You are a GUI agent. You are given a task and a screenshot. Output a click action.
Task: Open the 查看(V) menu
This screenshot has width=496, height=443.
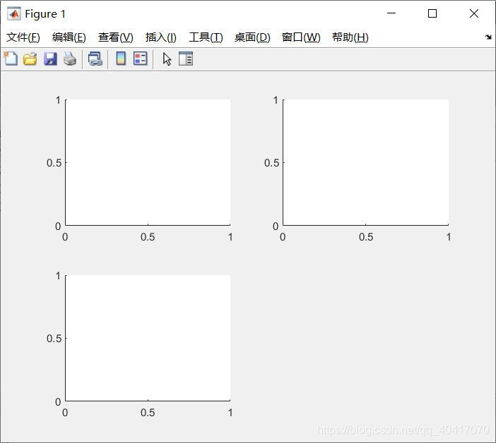tap(115, 37)
